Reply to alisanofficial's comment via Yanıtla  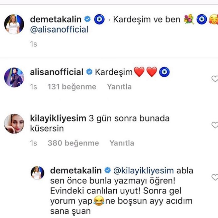click(119, 87)
